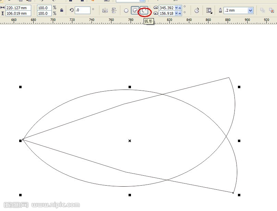Select the full Ellipse shape button
The width and height of the screenshot is (277, 211).
[x=126, y=11]
